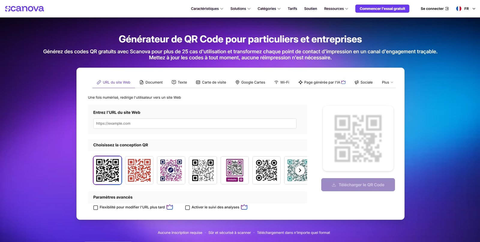Screen dimensions: 480x242
Task: Click the Sociale megaphone icon
Action: coord(357,82)
